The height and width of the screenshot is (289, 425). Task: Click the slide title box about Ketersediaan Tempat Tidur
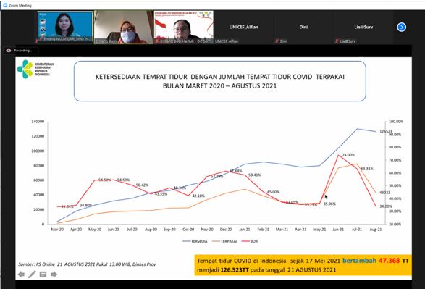click(x=220, y=81)
